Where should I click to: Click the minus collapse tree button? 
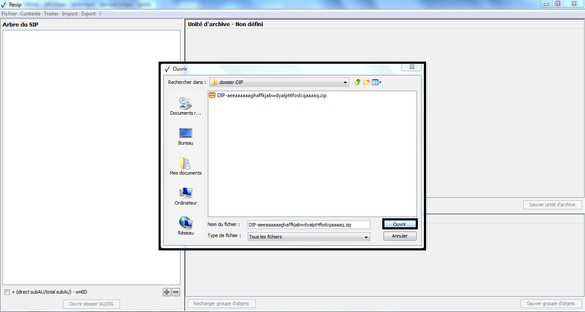pyautogui.click(x=176, y=292)
